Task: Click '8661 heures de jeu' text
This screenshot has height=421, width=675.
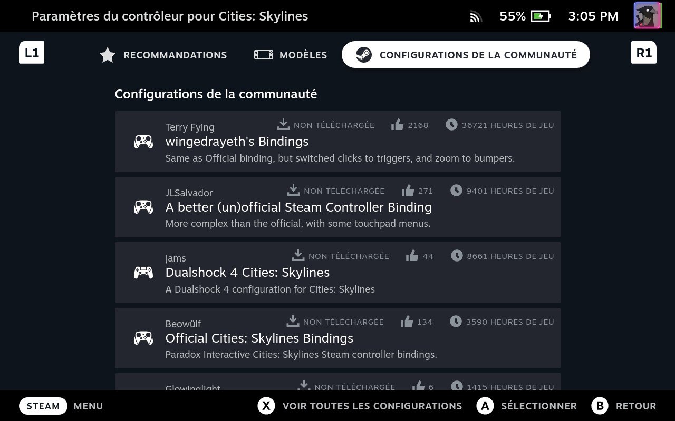Action: click(x=510, y=256)
